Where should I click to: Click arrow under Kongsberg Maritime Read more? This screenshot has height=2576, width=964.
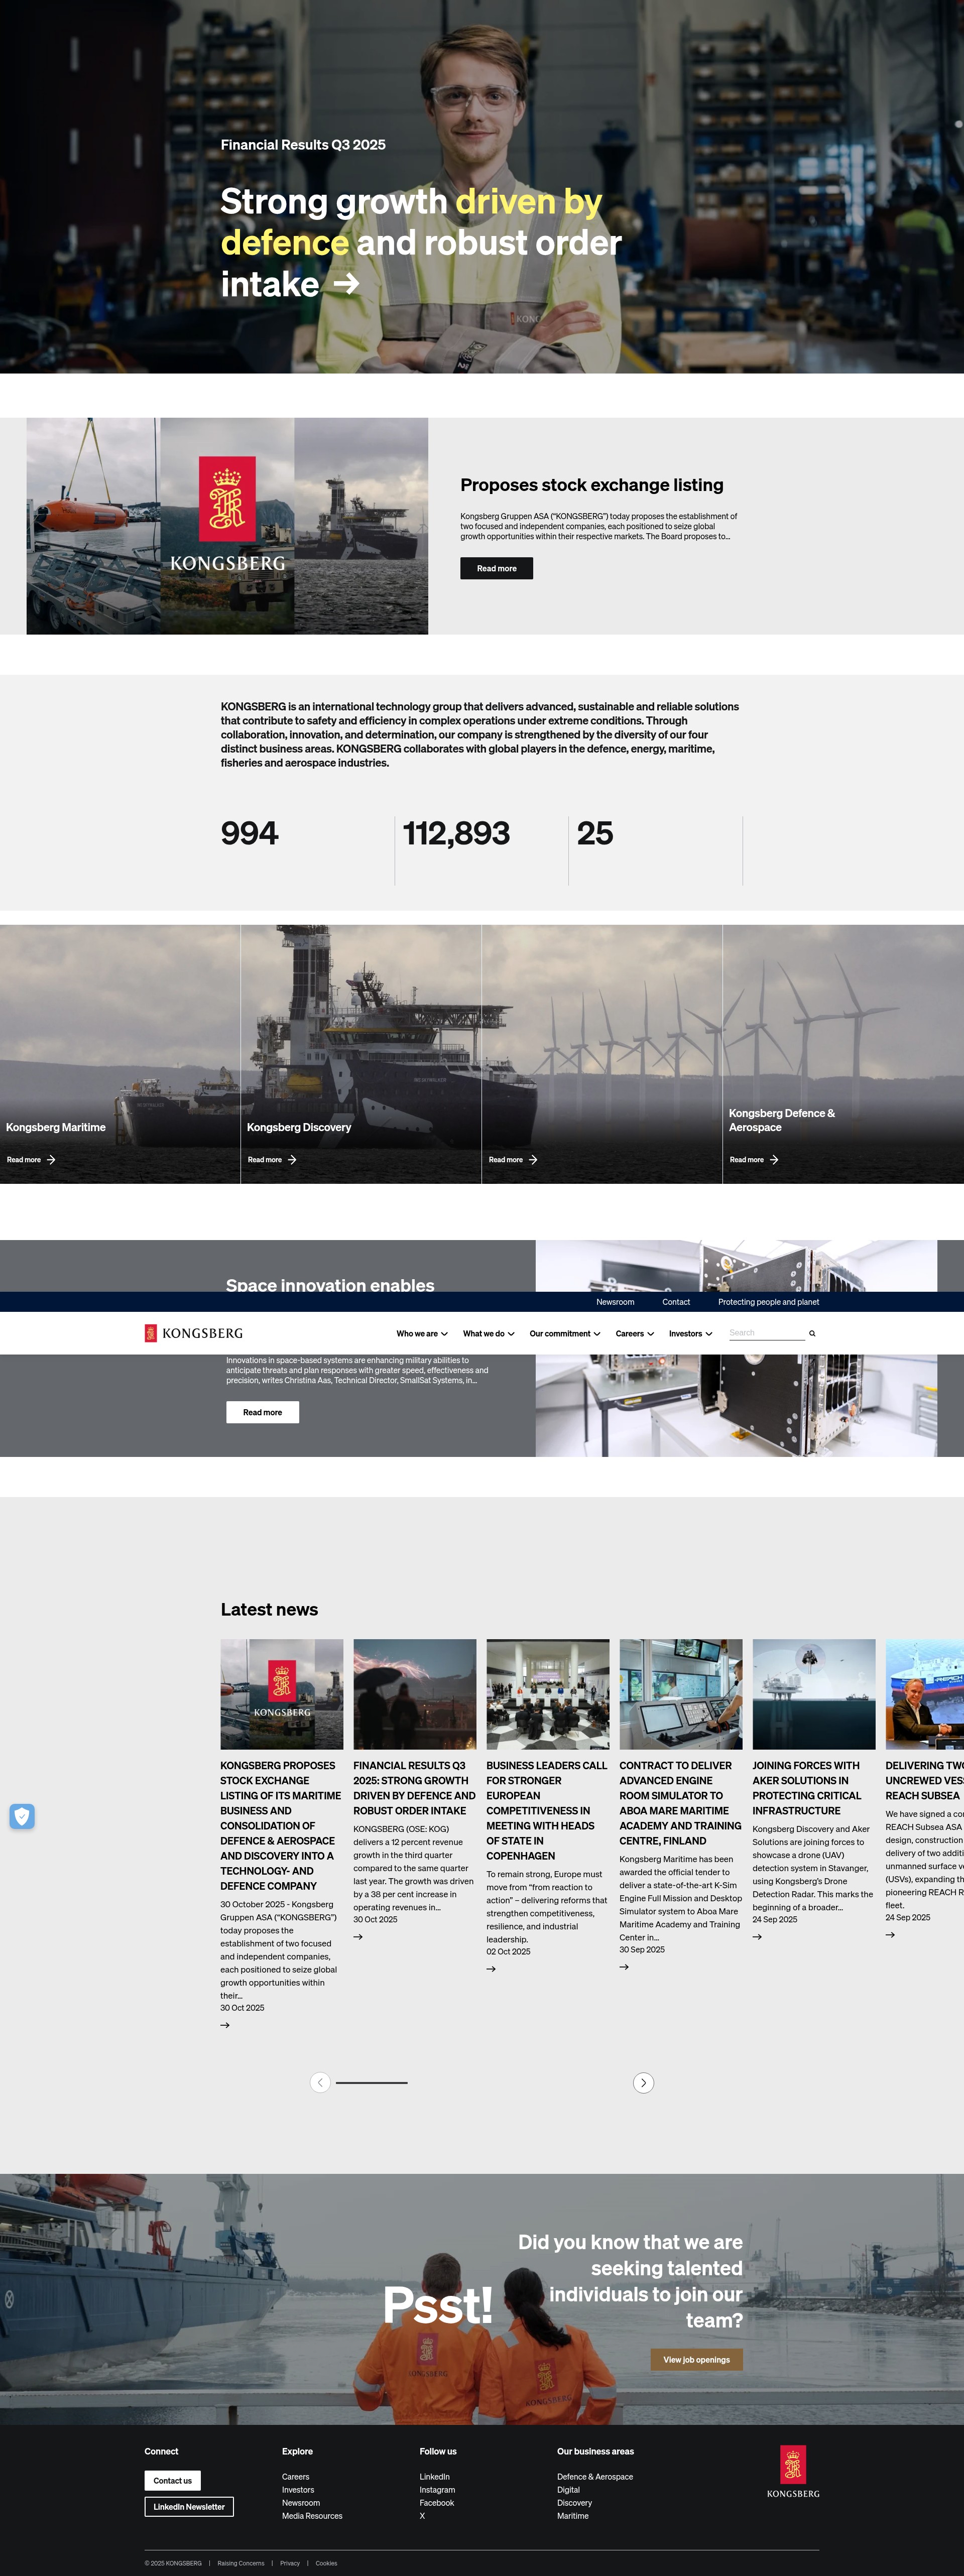pos(51,1160)
